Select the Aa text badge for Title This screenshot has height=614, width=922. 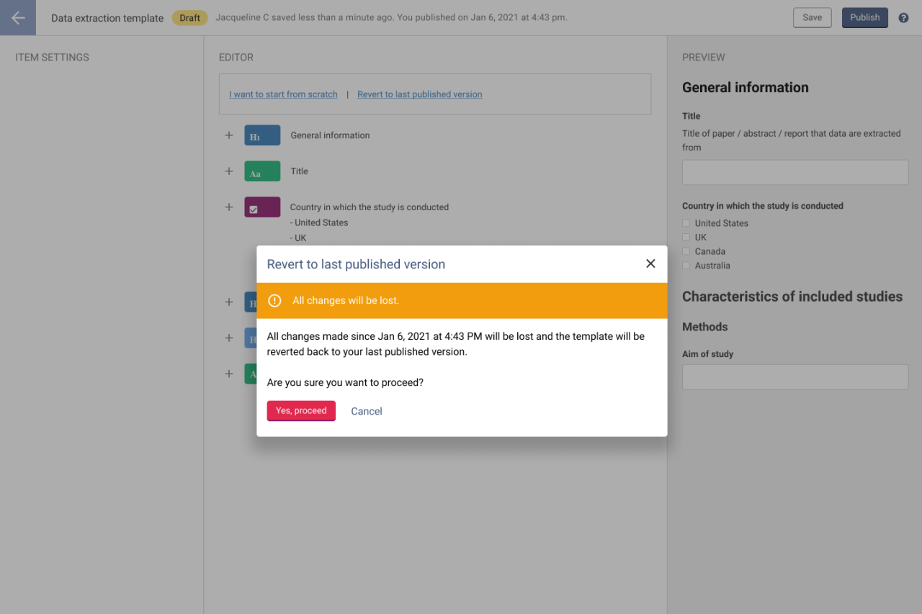(x=262, y=171)
